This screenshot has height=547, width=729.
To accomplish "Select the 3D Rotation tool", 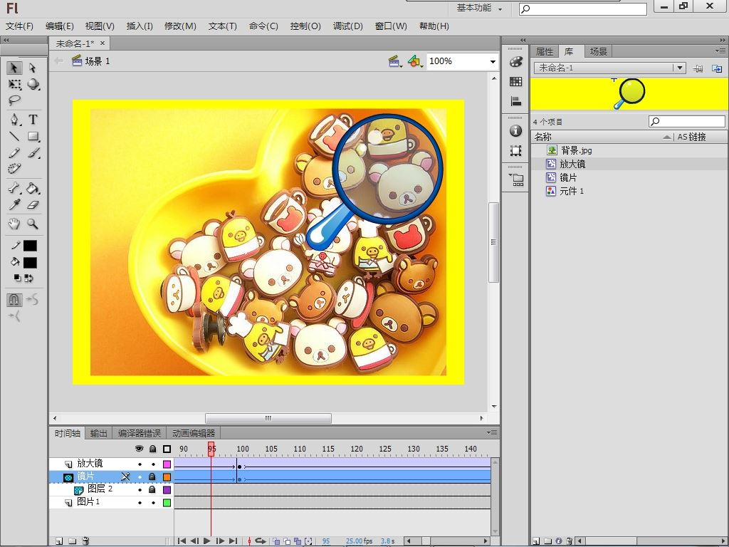I will [x=33, y=84].
